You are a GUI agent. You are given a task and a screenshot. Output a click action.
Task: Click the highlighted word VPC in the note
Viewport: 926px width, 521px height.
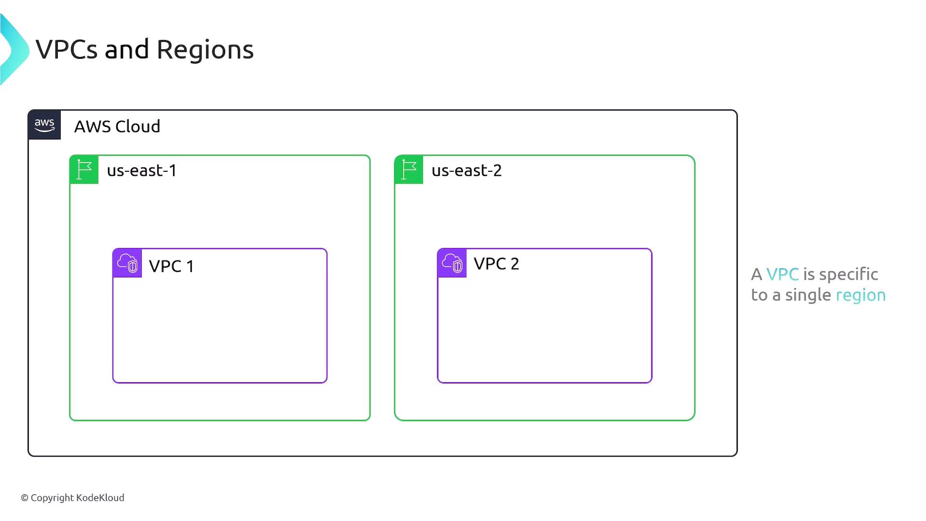tap(782, 274)
